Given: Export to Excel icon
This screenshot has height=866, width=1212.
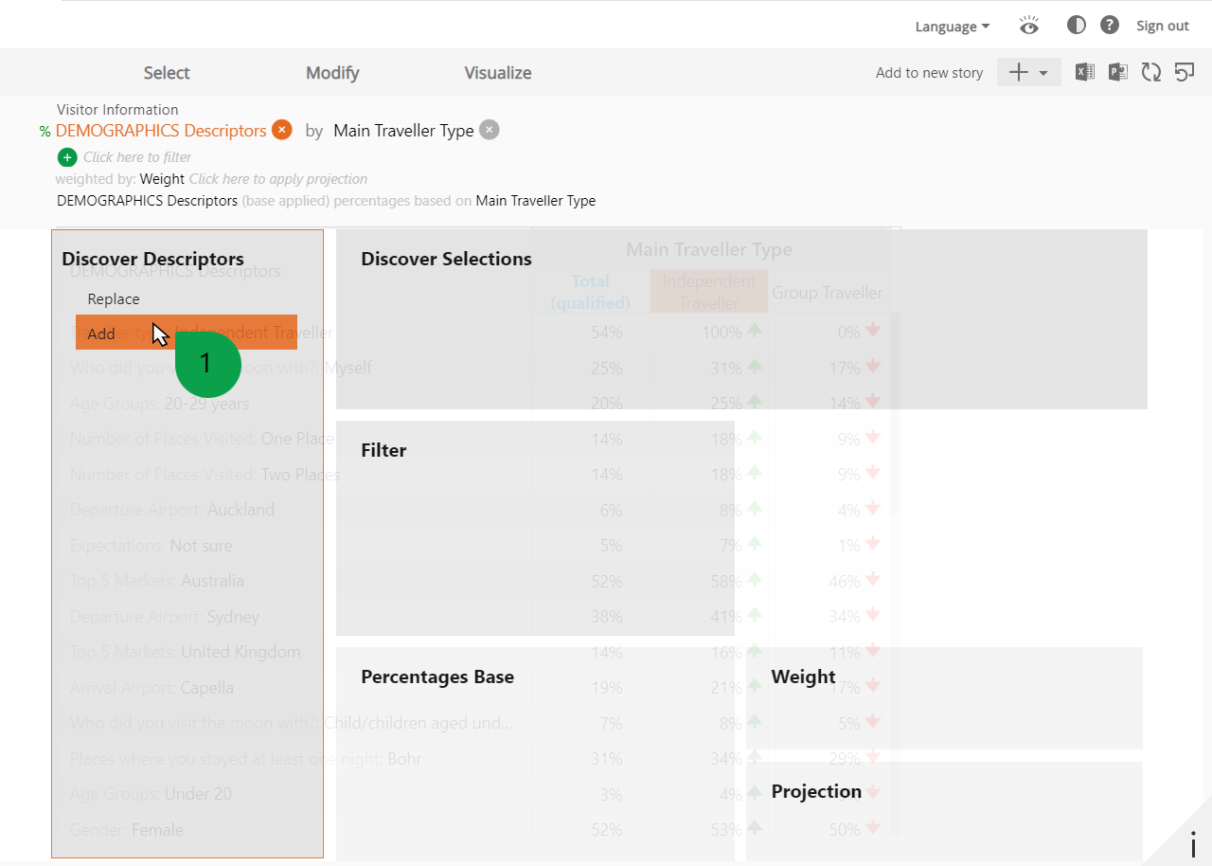Looking at the screenshot, I should point(1085,72).
